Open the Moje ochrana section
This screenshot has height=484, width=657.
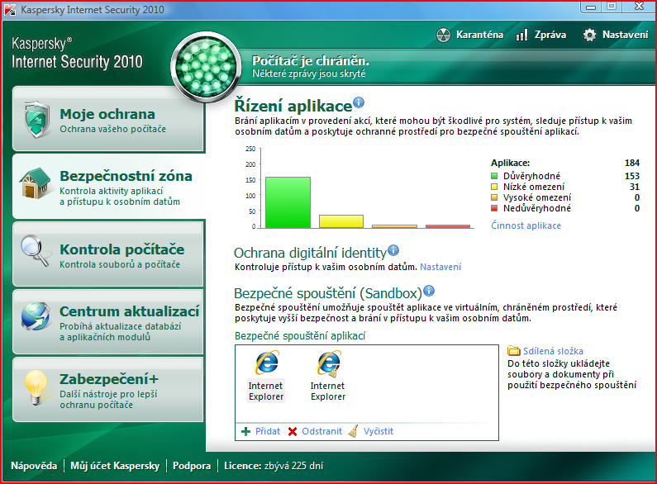108,119
